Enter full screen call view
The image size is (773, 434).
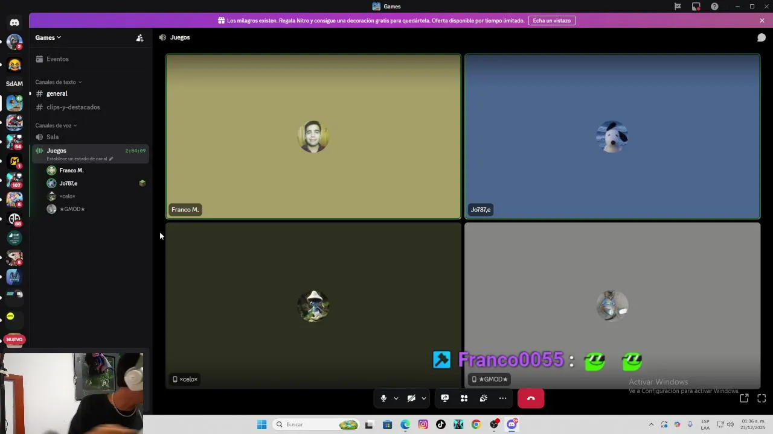[762, 398]
